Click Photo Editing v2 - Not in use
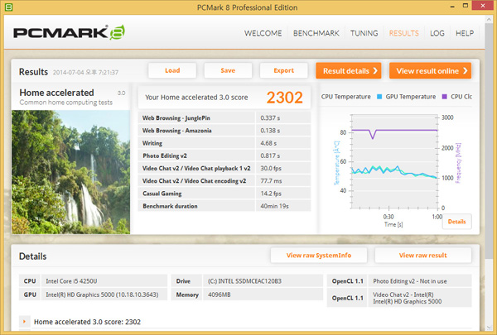 point(410,281)
